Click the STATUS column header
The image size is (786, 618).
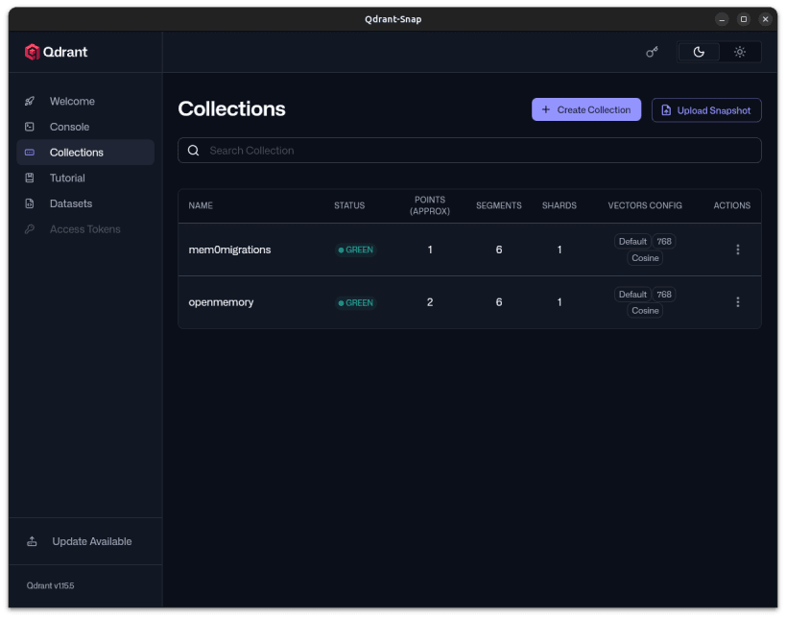[349, 205]
